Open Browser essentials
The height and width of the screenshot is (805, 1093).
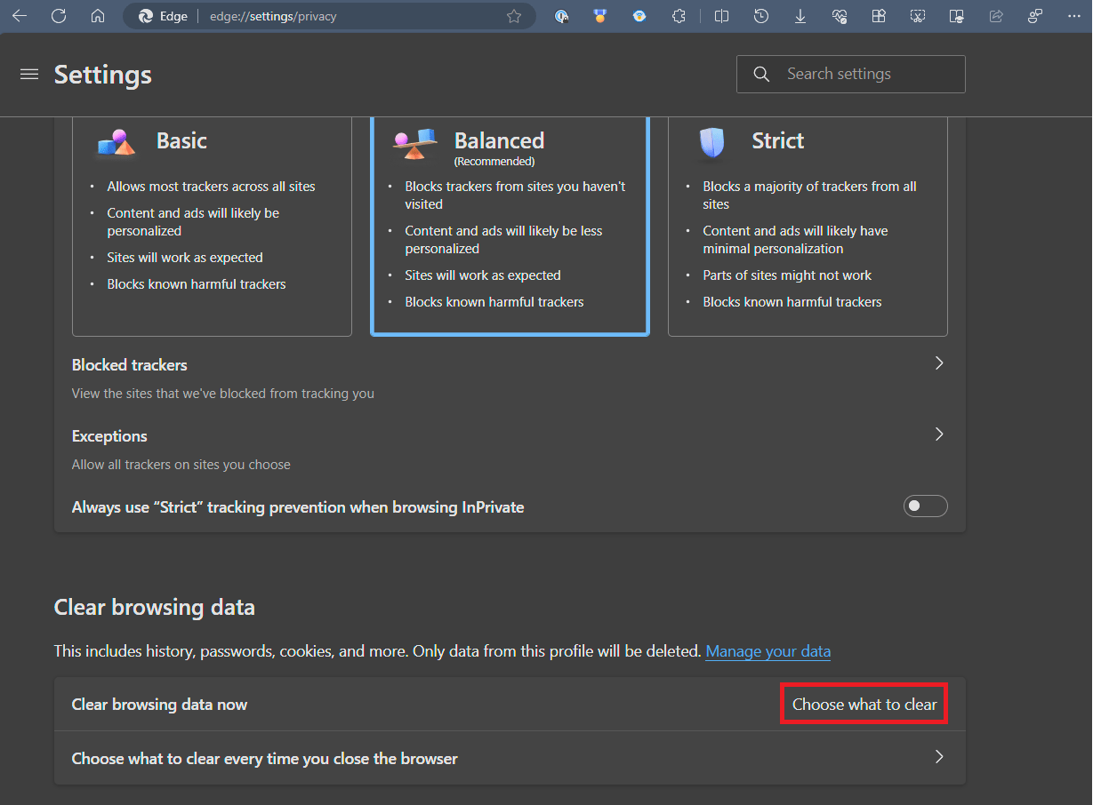click(x=839, y=16)
